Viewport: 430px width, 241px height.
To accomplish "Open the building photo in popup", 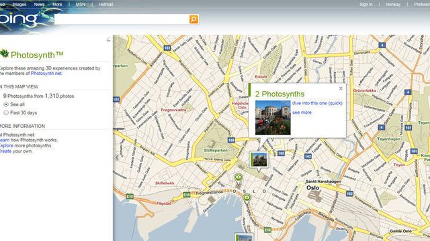I will tap(273, 118).
